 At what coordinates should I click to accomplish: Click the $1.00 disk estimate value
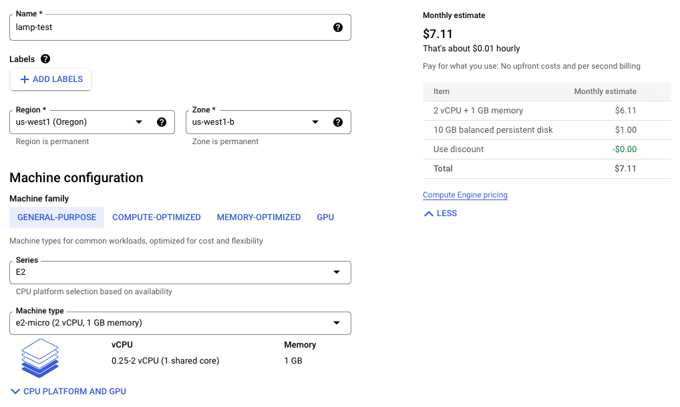click(x=625, y=130)
